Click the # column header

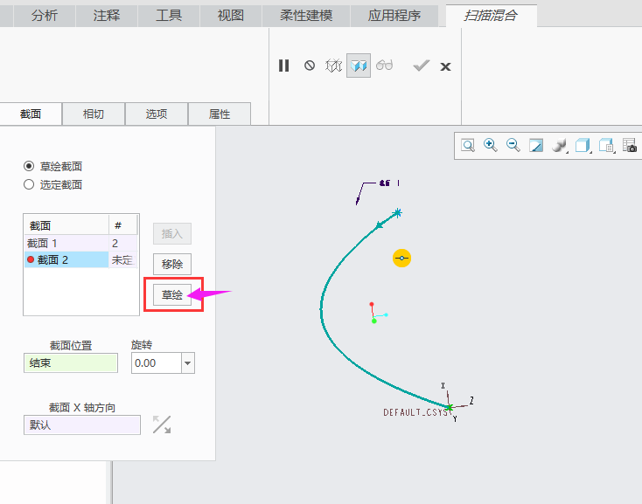(x=122, y=225)
